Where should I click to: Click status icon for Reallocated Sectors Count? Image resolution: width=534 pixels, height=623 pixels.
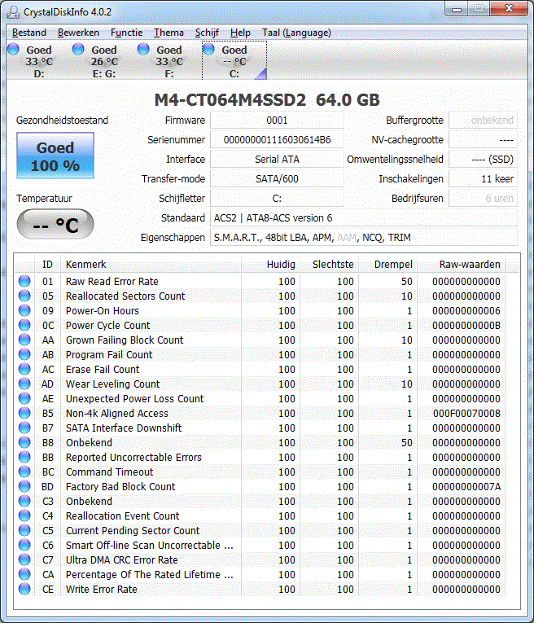click(x=24, y=296)
